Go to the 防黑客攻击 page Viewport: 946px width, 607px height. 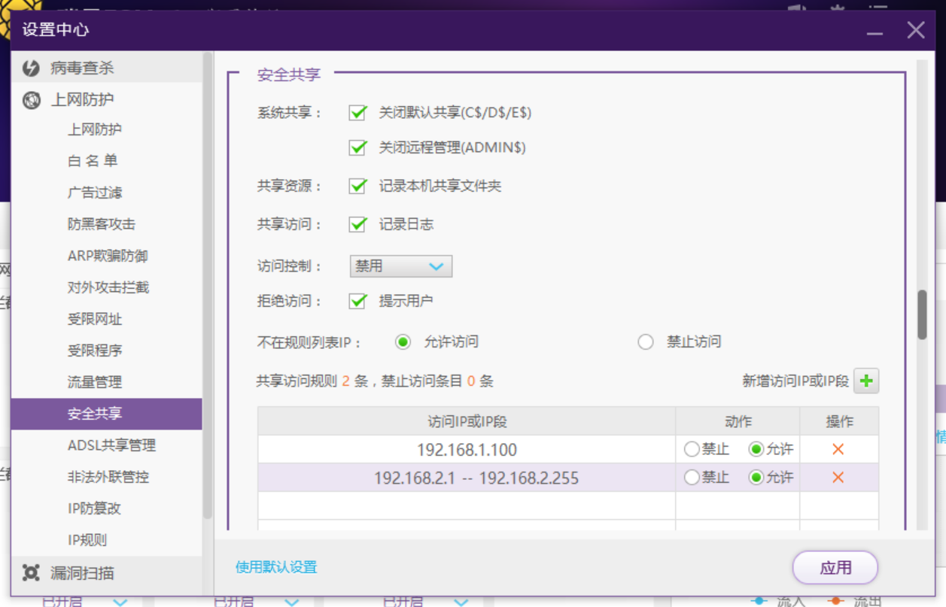click(x=102, y=224)
